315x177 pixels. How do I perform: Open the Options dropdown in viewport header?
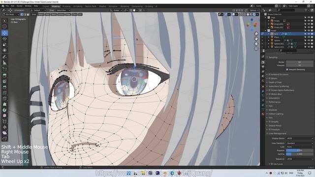[254, 10]
